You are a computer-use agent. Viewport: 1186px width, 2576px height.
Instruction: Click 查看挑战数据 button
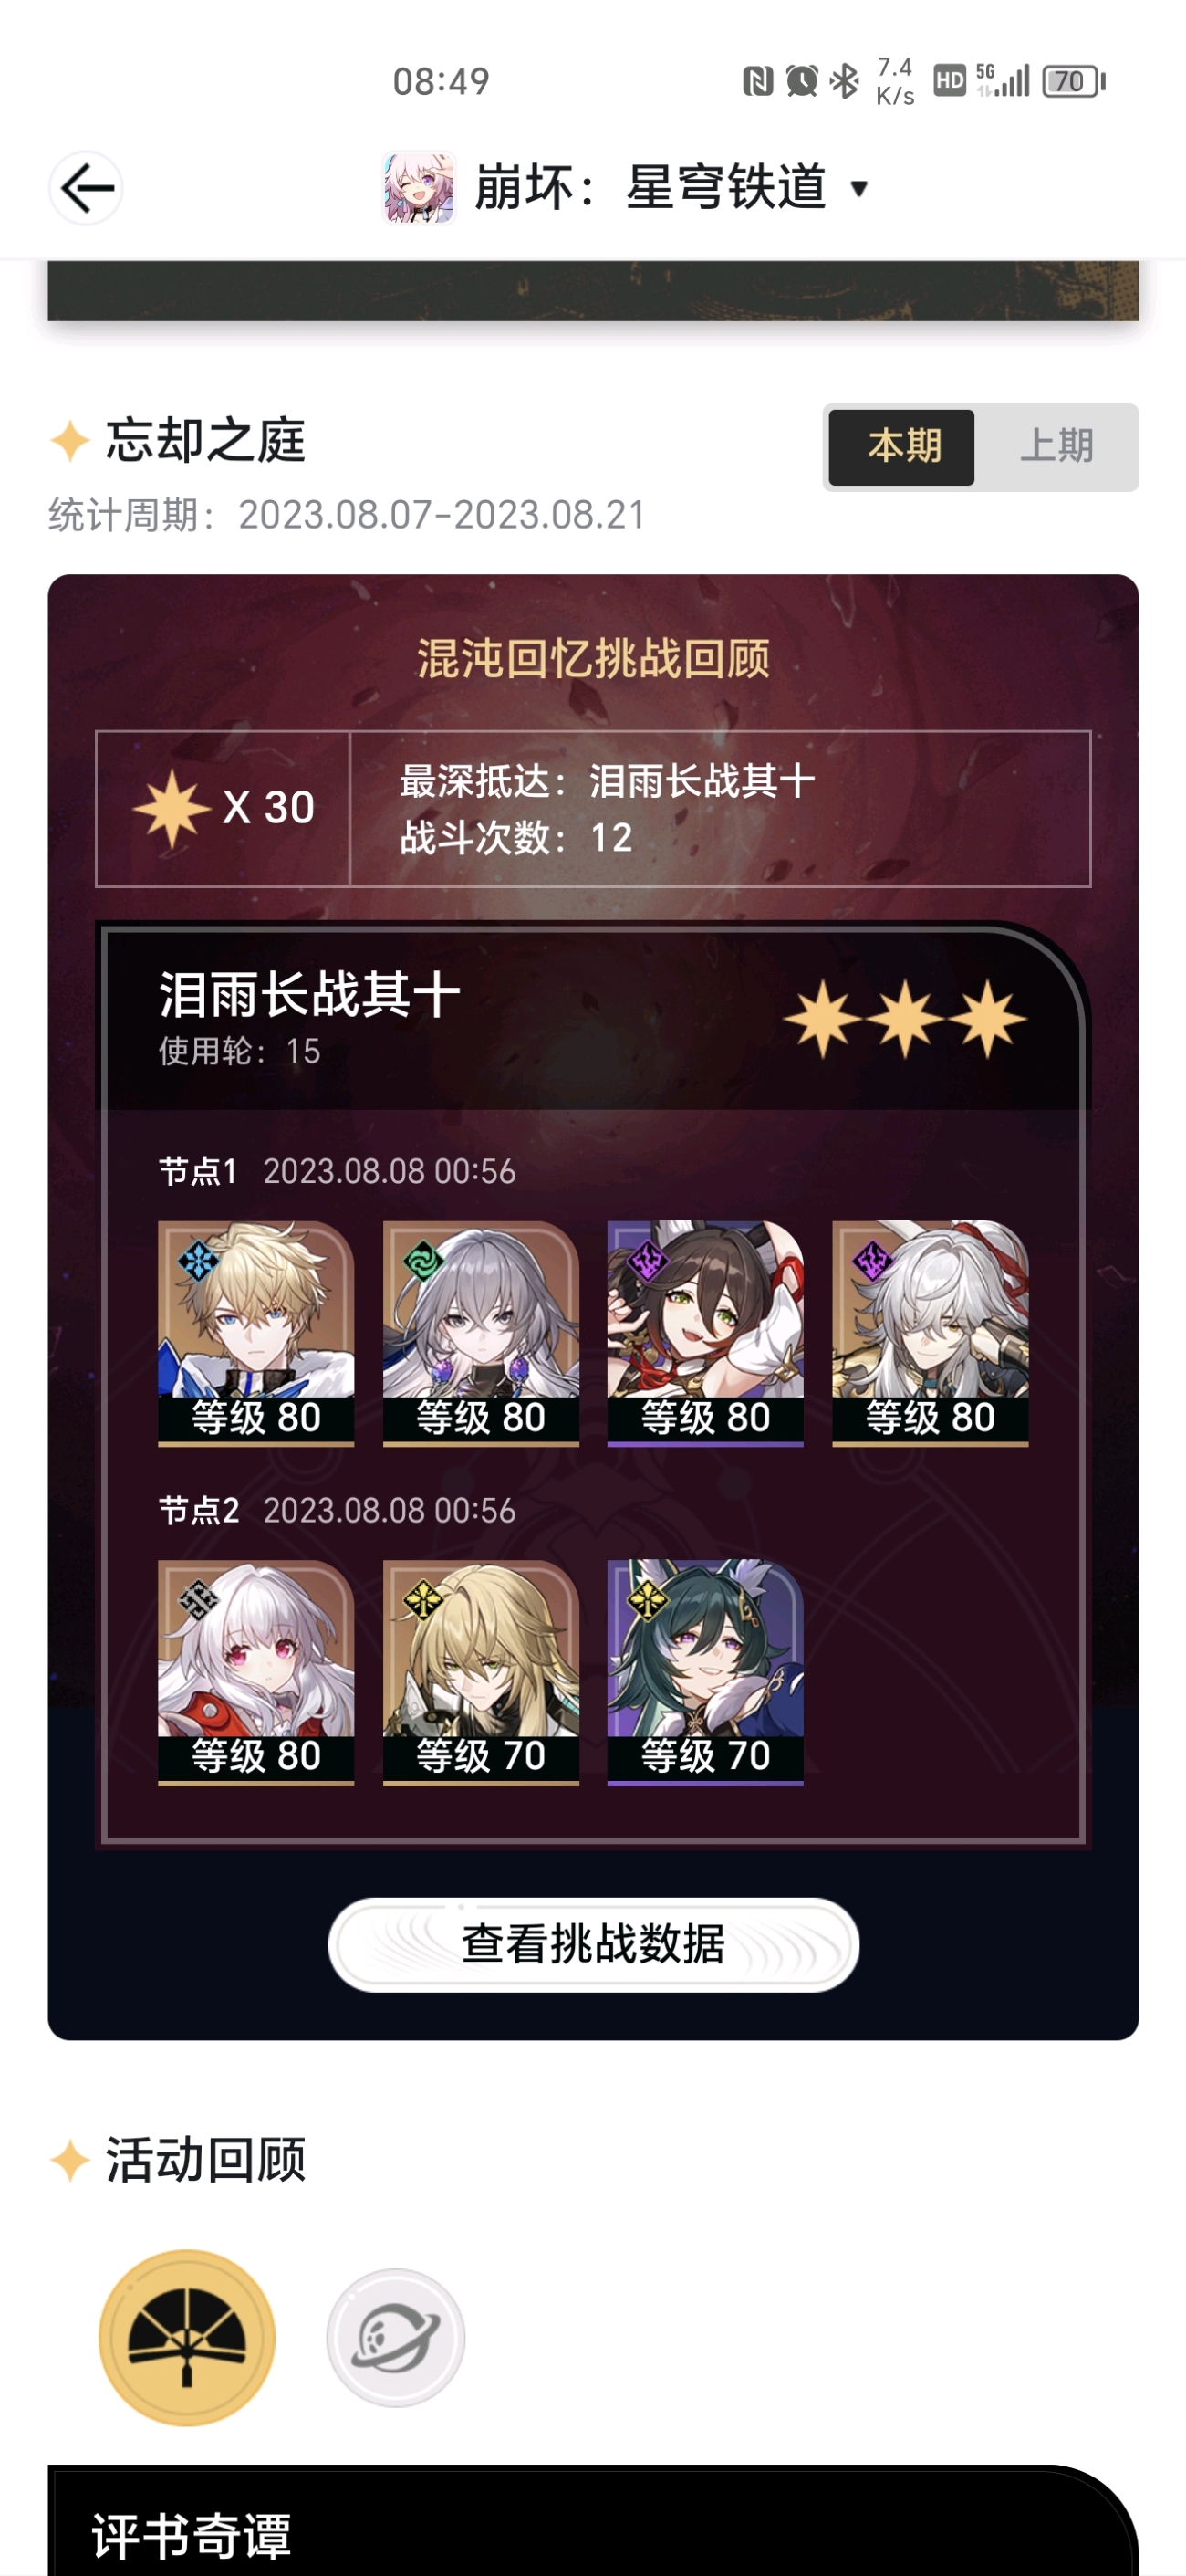tap(594, 1944)
